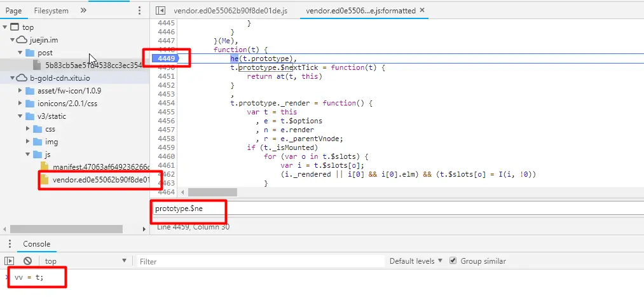Toggle the navigator sidebar icon

[x=161, y=11]
